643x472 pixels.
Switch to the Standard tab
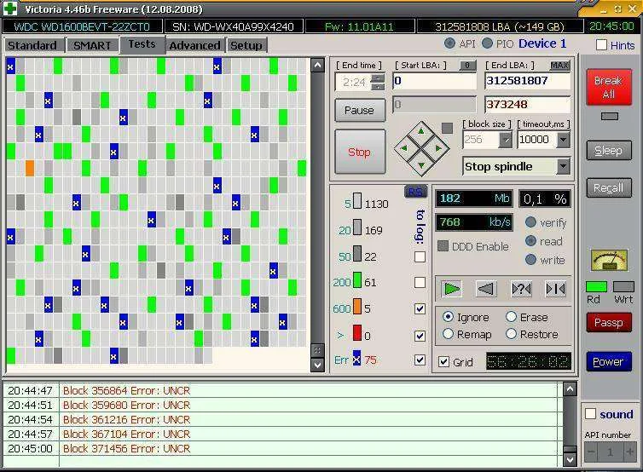pos(32,45)
